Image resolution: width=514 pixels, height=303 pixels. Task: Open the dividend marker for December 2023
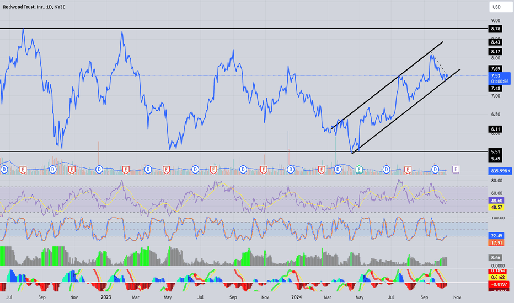tap(291, 169)
